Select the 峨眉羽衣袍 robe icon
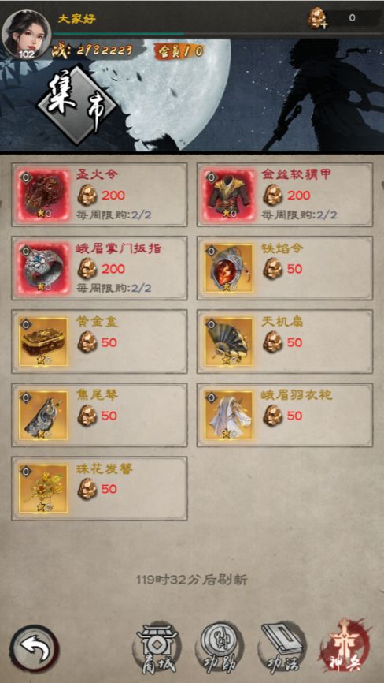384x683 pixels. click(x=229, y=415)
